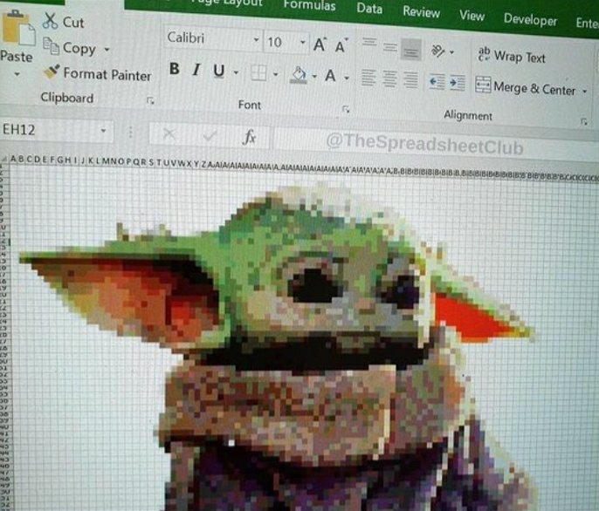Open the Alignment dialog launcher

pyautogui.click(x=583, y=121)
